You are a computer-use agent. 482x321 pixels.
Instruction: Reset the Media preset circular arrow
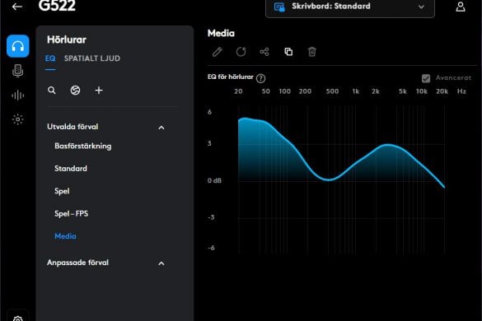point(241,52)
